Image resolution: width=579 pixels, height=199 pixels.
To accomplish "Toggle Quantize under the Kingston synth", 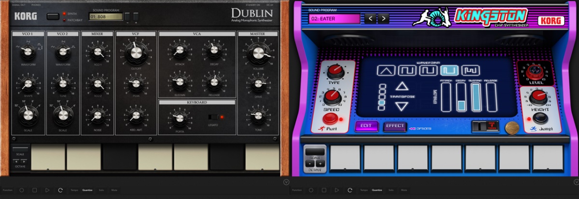I will [377, 190].
